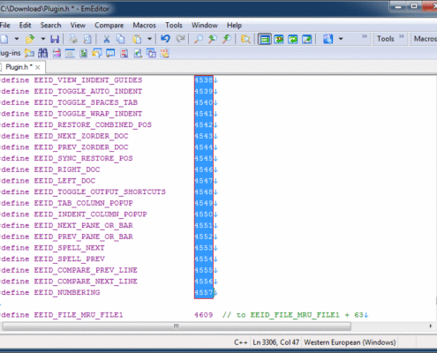Image resolution: width=437 pixels, height=353 pixels.
Task: Close the Plugin.h tab
Action: click(x=37, y=67)
